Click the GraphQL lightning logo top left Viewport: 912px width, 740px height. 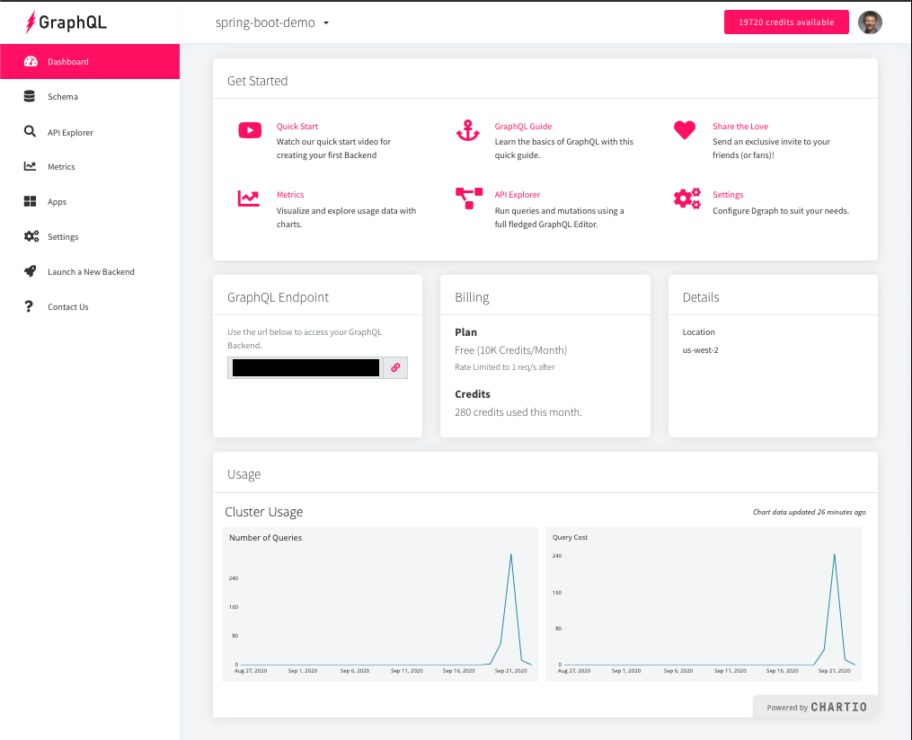pos(29,22)
